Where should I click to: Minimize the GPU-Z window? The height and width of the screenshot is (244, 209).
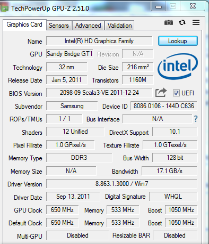coord(159,7)
